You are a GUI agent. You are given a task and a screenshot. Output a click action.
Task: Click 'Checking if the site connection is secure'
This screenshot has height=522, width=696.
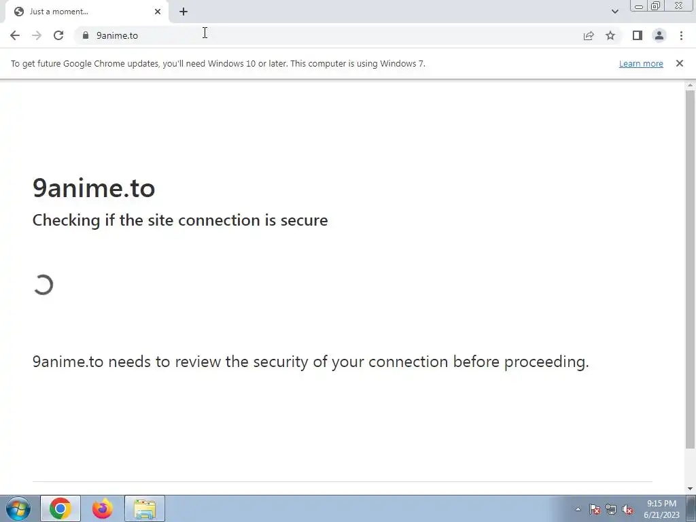[180, 221]
